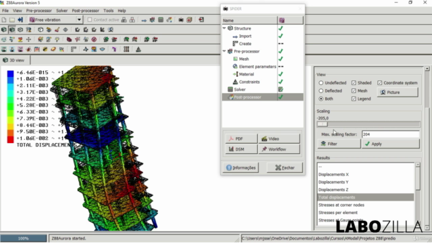432x243 pixels.
Task: Click the DSM button in SPIDER window
Action: (x=242, y=149)
